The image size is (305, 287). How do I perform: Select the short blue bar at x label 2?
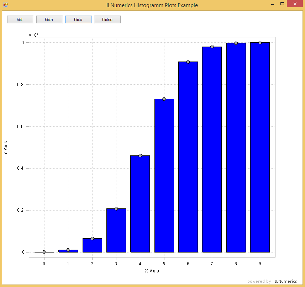point(92,246)
